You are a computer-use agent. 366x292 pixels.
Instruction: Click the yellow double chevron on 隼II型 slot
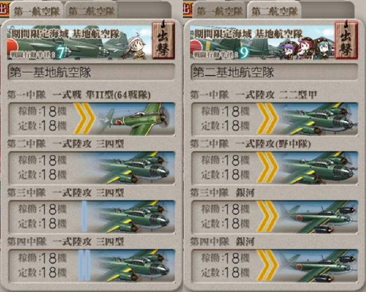pyautogui.click(x=85, y=119)
